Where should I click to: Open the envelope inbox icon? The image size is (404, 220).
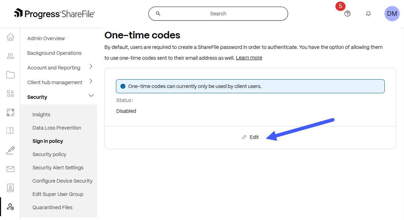click(x=10, y=169)
